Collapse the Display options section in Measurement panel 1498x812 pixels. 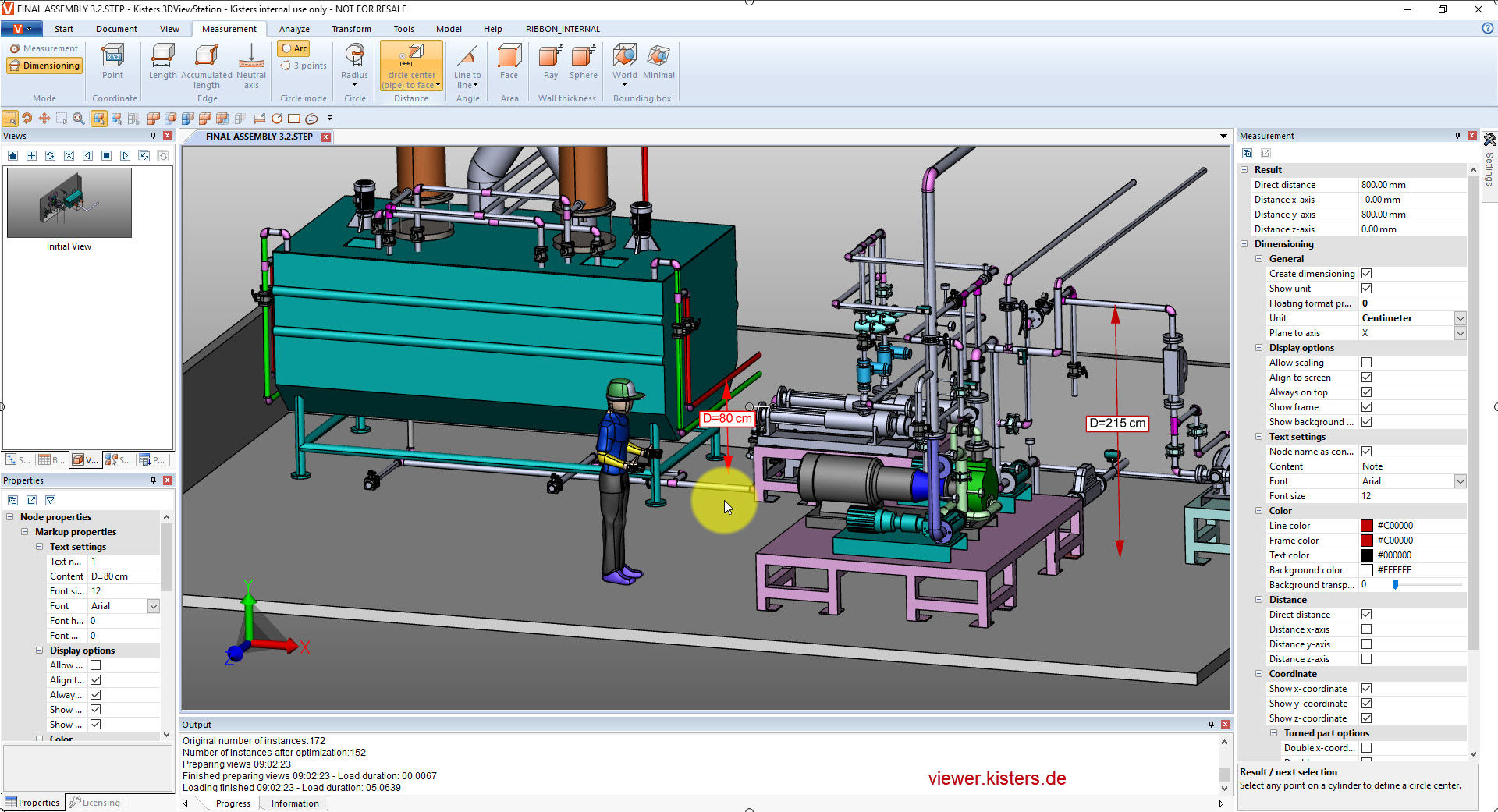(1259, 348)
